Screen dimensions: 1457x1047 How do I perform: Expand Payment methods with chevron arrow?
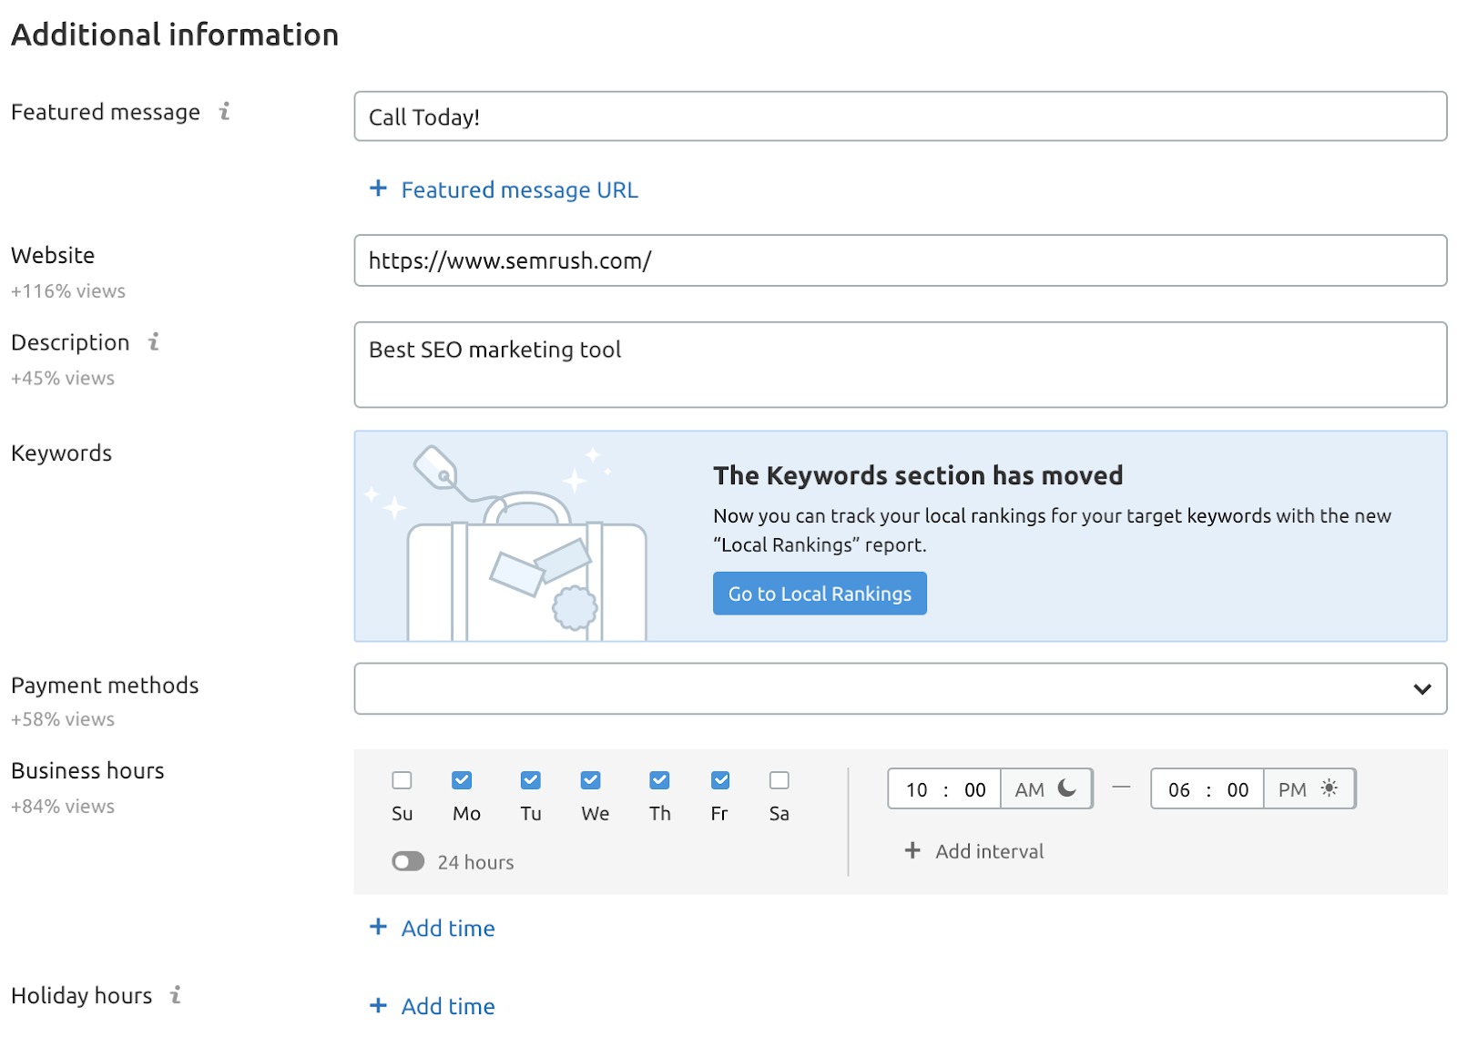point(1422,689)
